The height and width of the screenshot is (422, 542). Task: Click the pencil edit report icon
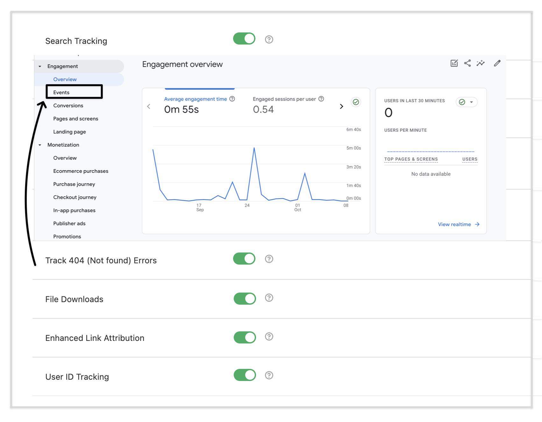[x=497, y=63]
